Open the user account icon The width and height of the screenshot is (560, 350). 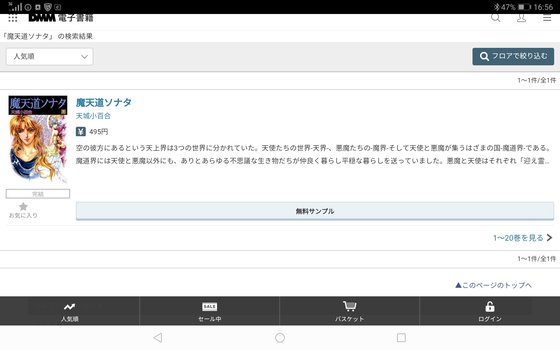(x=521, y=18)
